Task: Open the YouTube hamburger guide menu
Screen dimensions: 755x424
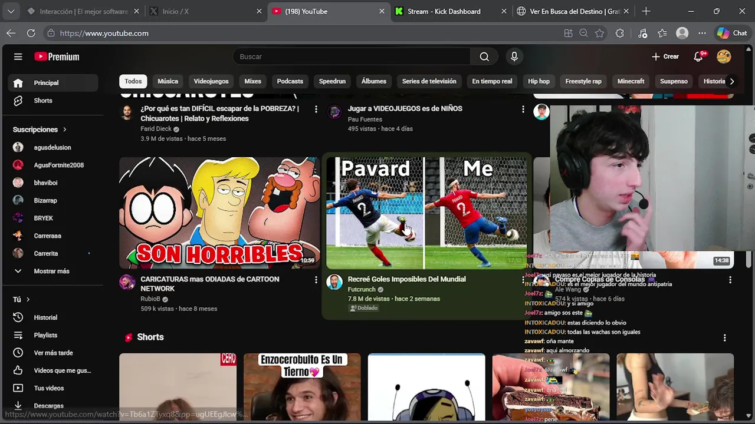Action: 18,57
